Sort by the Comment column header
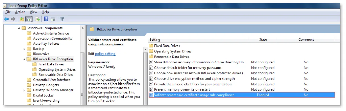Image resolution: width=346 pixels, height=111 pixels. point(306,40)
